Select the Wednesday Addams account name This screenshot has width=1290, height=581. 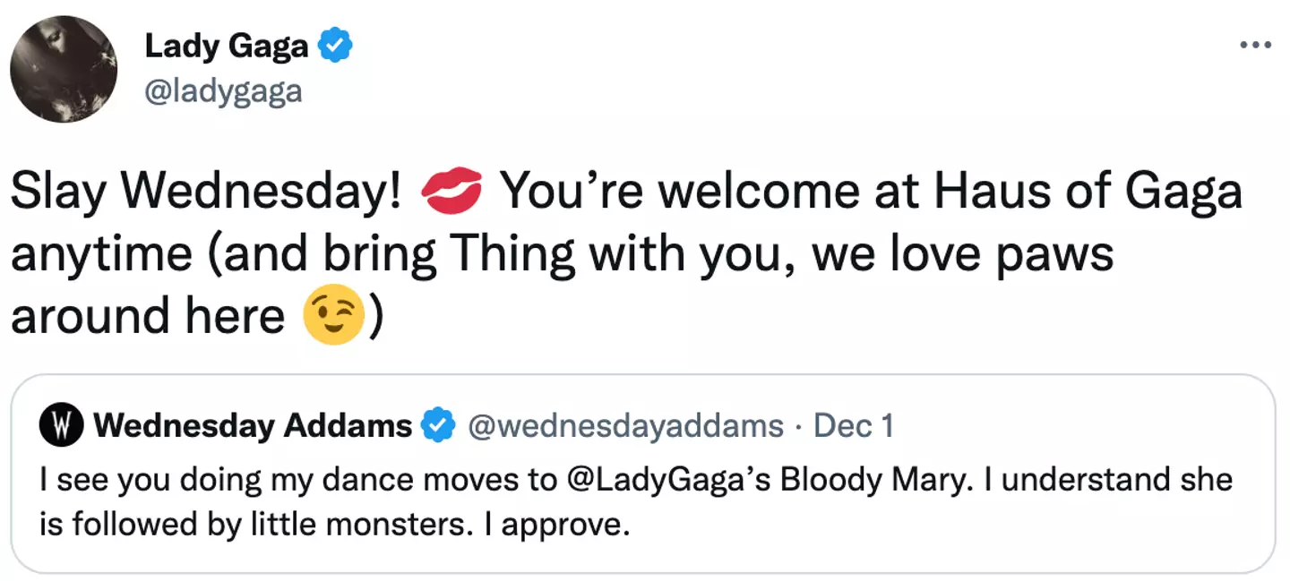[x=252, y=426]
